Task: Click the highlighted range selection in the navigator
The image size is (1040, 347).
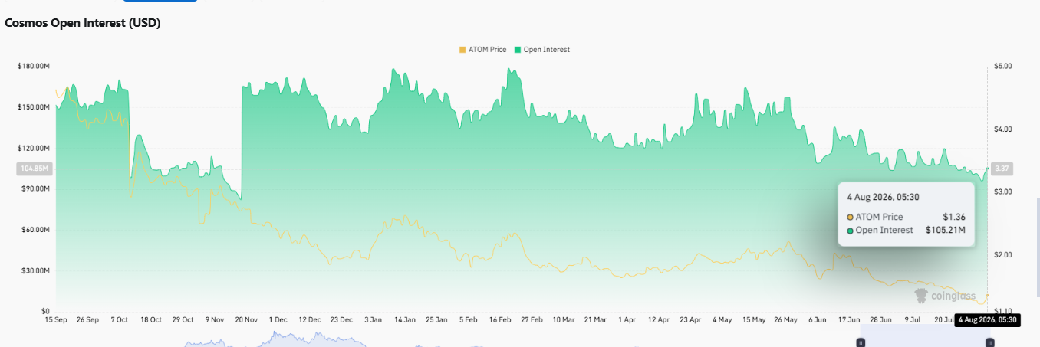Action: click(925, 337)
